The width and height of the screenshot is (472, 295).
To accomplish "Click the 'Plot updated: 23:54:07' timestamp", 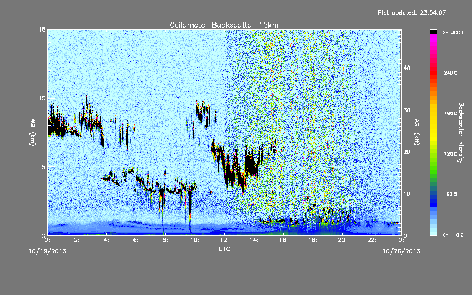I will (412, 12).
